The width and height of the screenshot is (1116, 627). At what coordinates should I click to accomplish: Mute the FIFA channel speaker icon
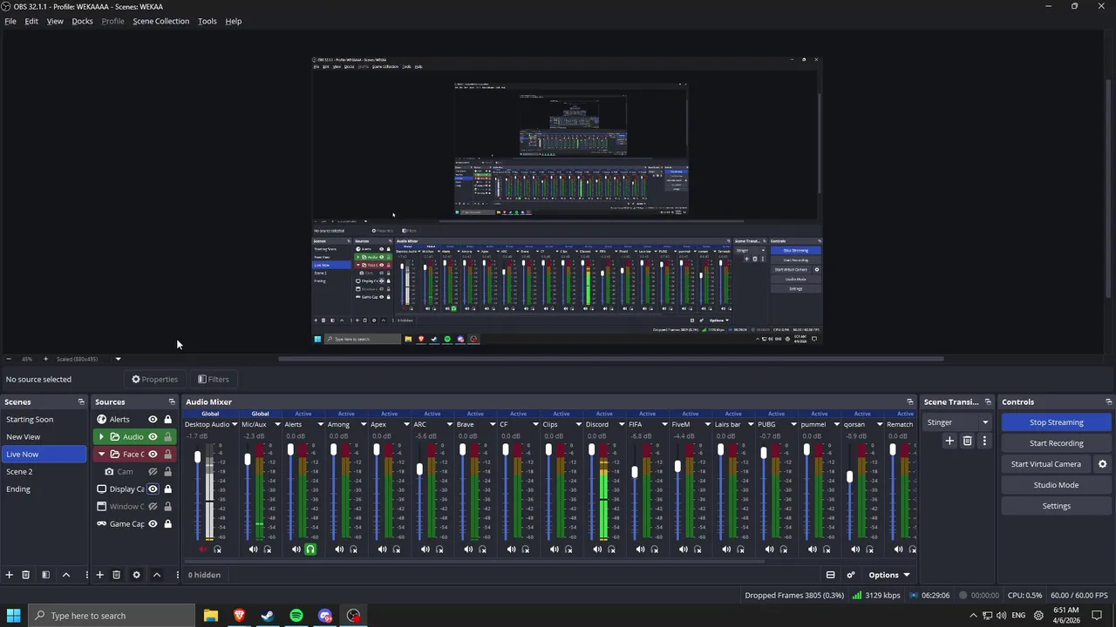(x=640, y=549)
